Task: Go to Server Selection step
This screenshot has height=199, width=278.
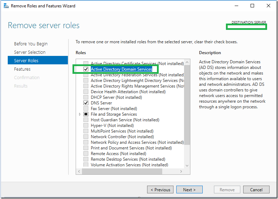Action: (x=30, y=52)
